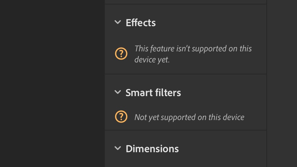
Task: Click the empty strip right of properties panel
Action: click(x=282, y=83)
